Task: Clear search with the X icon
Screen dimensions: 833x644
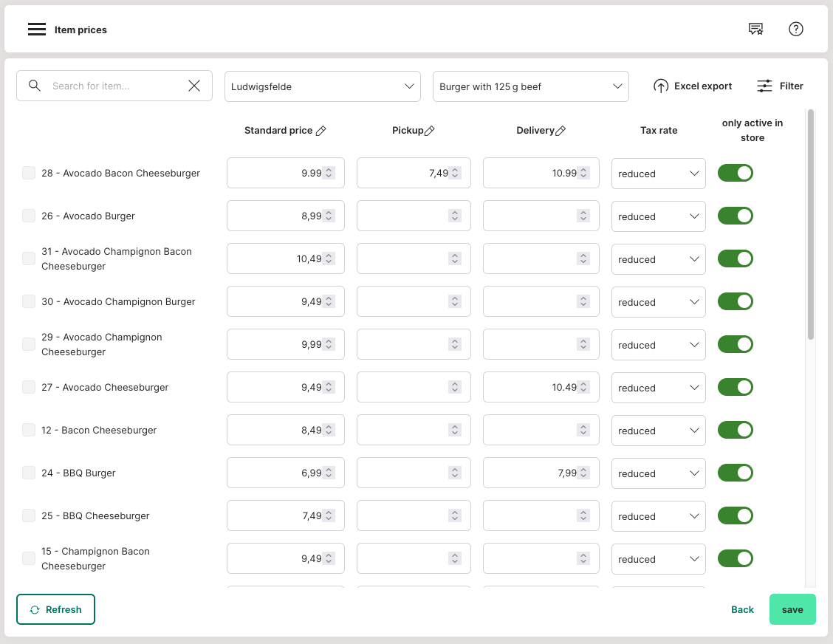Action: tap(194, 86)
